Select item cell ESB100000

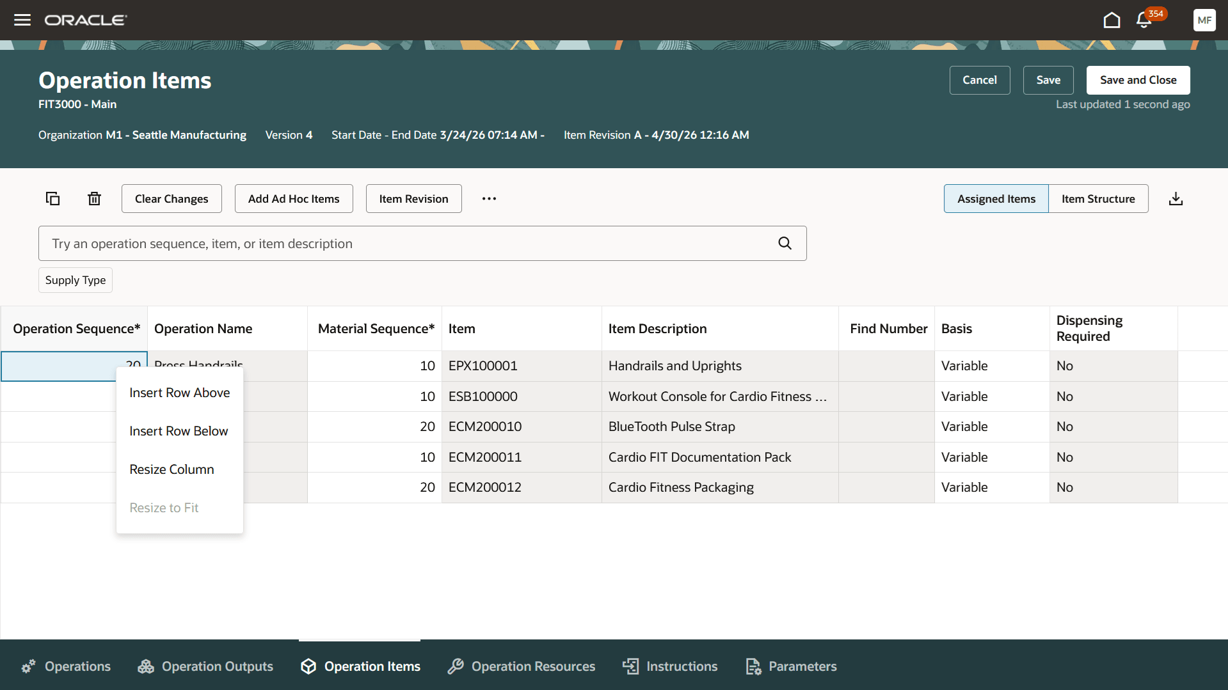tap(522, 396)
